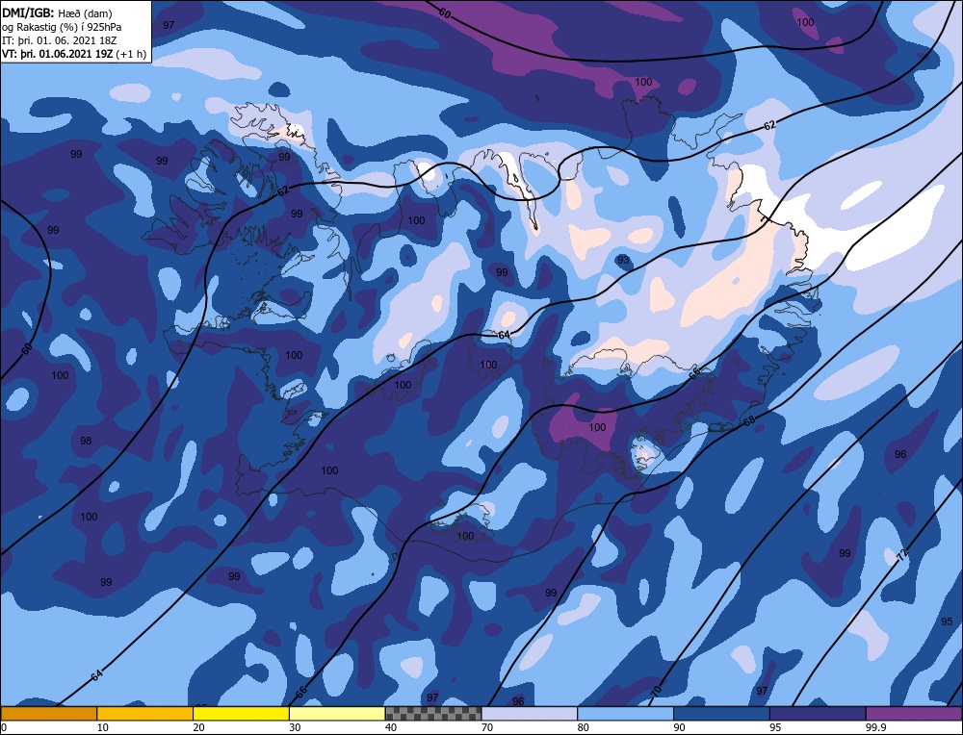
Task: Click the 'IT: þri. 01. 06. 2021 18Z' line
Action: coord(60,40)
